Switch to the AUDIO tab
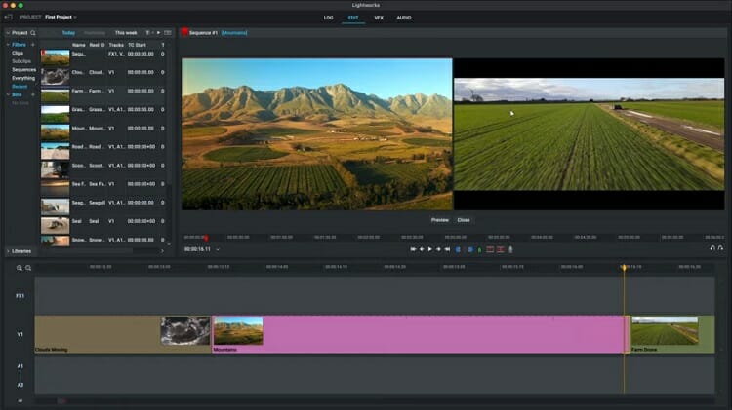This screenshot has height=410, width=732. click(404, 18)
